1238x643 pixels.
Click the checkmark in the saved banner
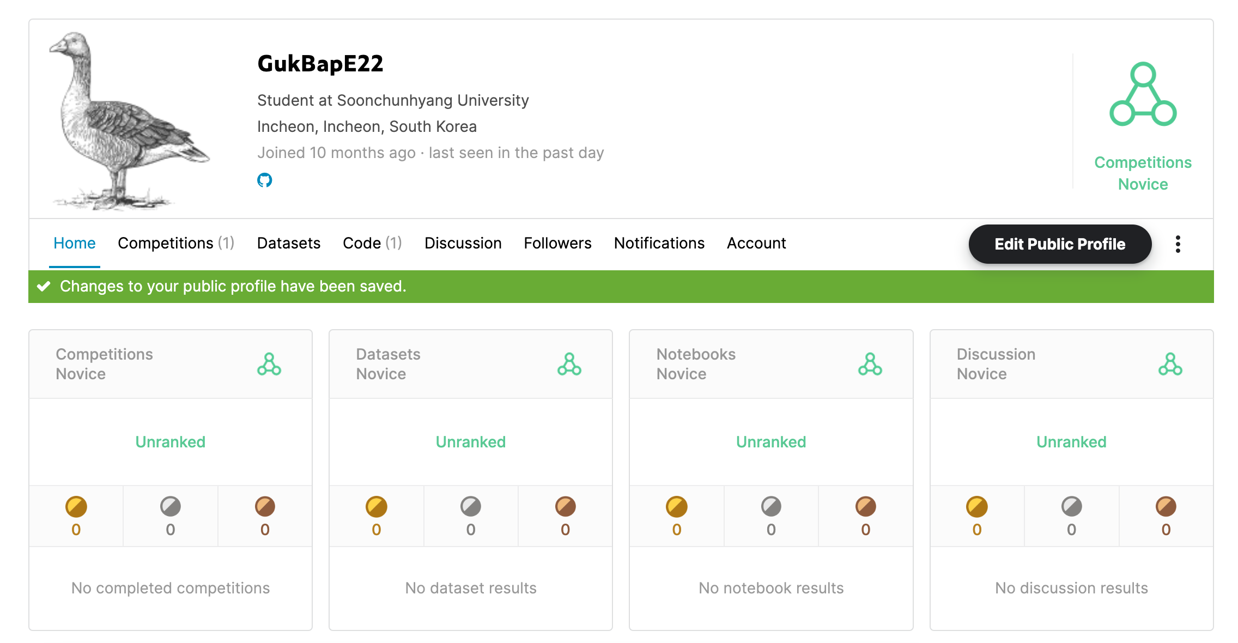(x=44, y=286)
